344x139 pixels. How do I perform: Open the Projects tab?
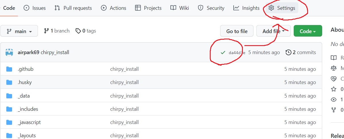pyautogui.click(x=148, y=8)
